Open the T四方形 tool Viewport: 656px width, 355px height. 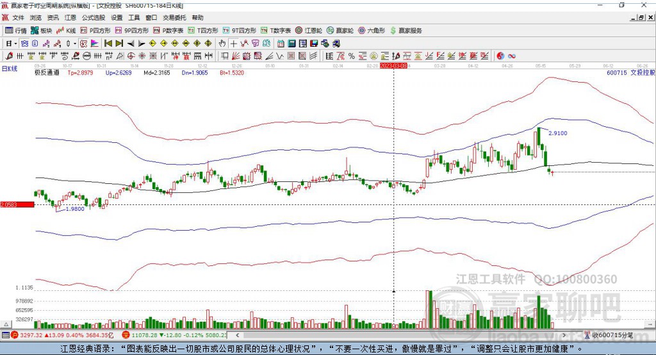[x=203, y=31]
